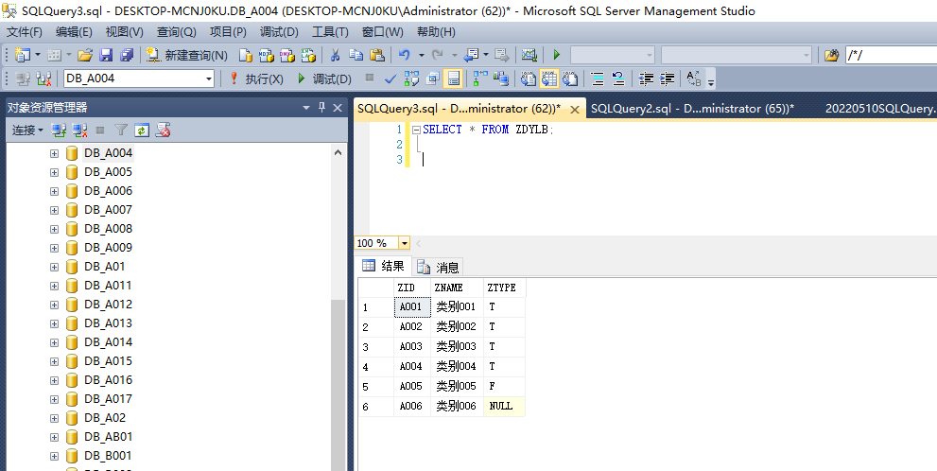This screenshot has height=471, width=937.
Task: Click the Database Engine Query icon
Action: (246, 55)
